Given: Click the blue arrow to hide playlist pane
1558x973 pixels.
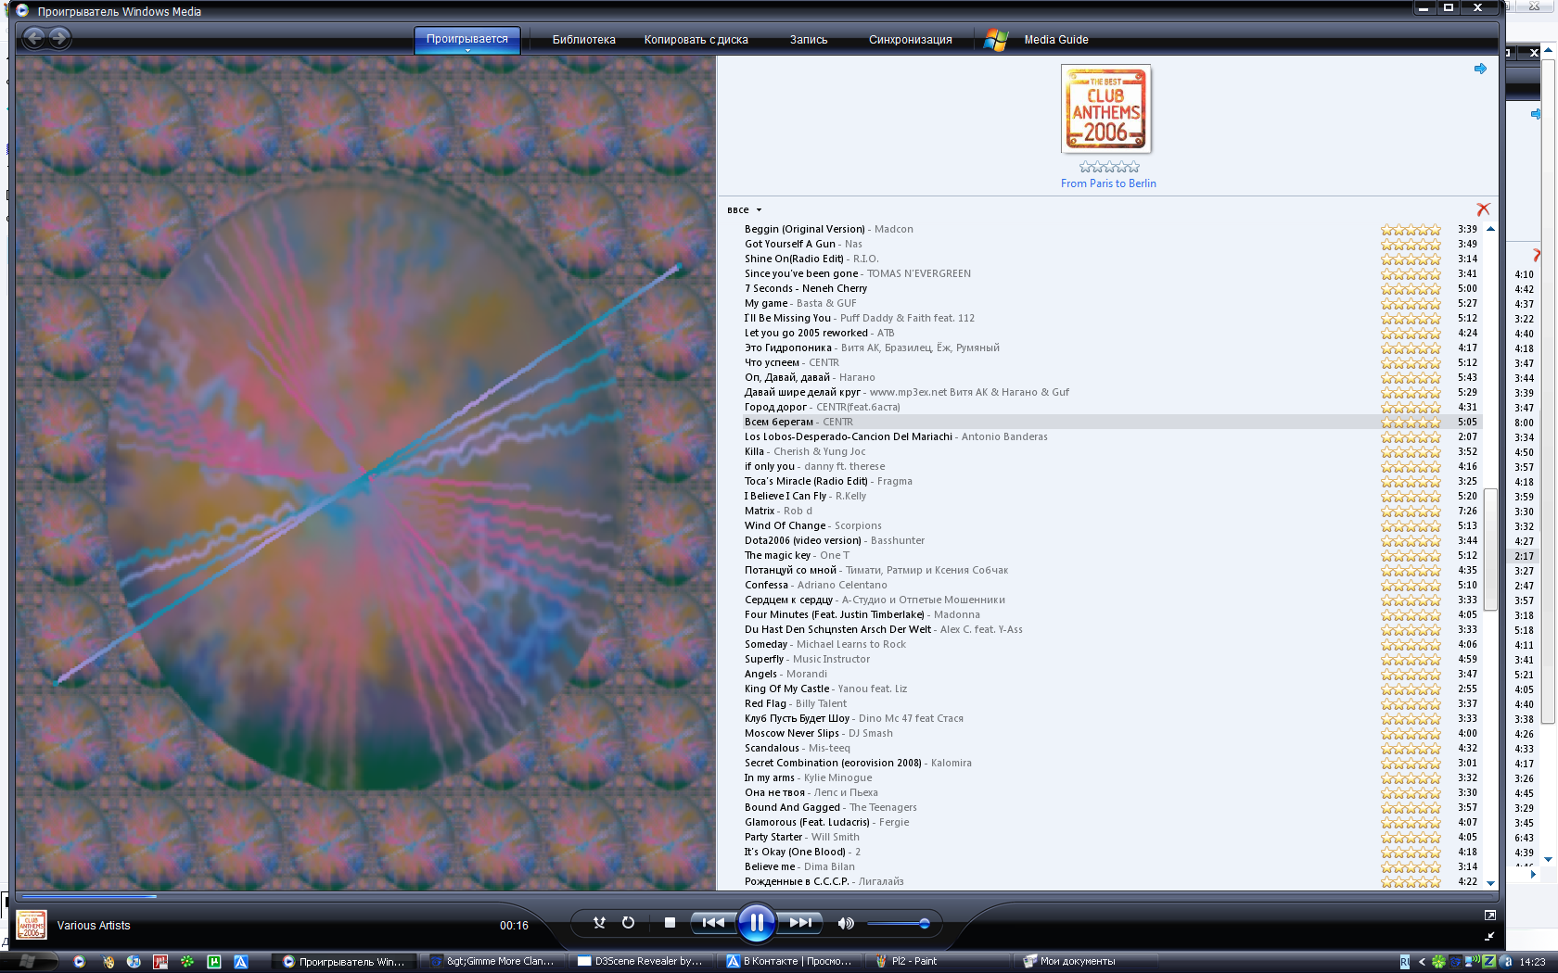Looking at the screenshot, I should pos(1480,69).
